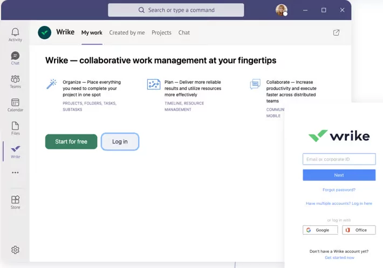This screenshot has height=268, width=383.
Task: Open Settings gear at bottom left
Action: click(x=15, y=250)
